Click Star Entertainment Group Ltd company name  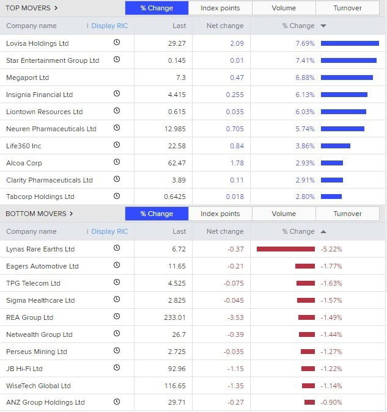[53, 60]
